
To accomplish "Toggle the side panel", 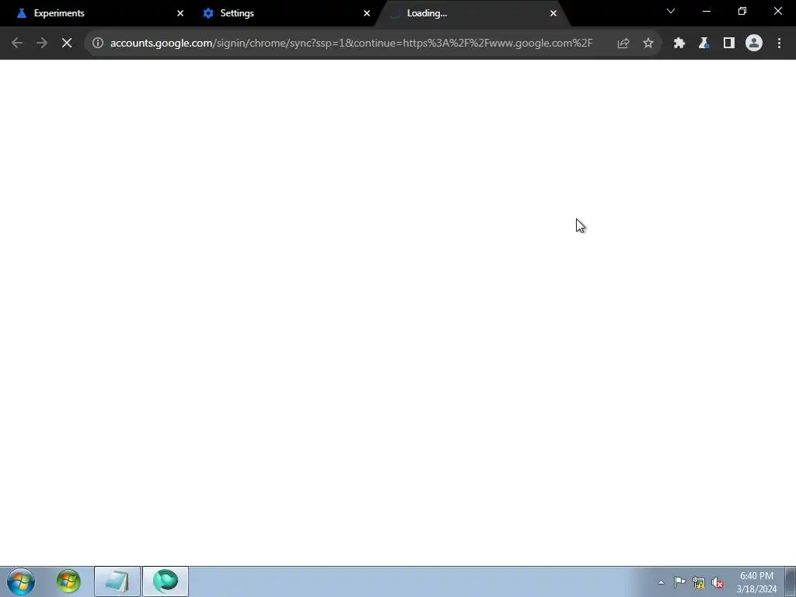I will 729,44.
